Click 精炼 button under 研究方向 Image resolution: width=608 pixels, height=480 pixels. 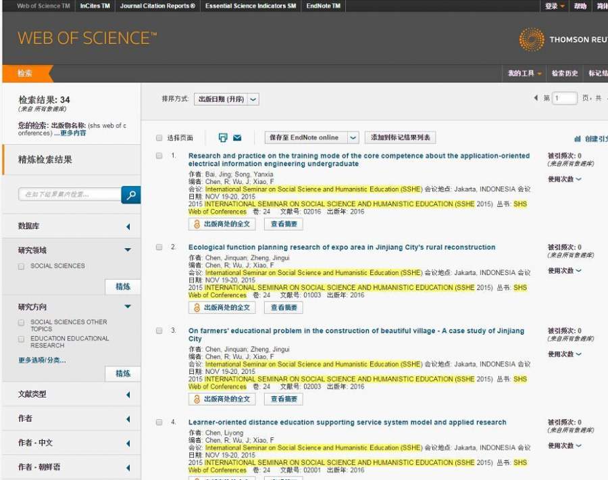coord(123,373)
